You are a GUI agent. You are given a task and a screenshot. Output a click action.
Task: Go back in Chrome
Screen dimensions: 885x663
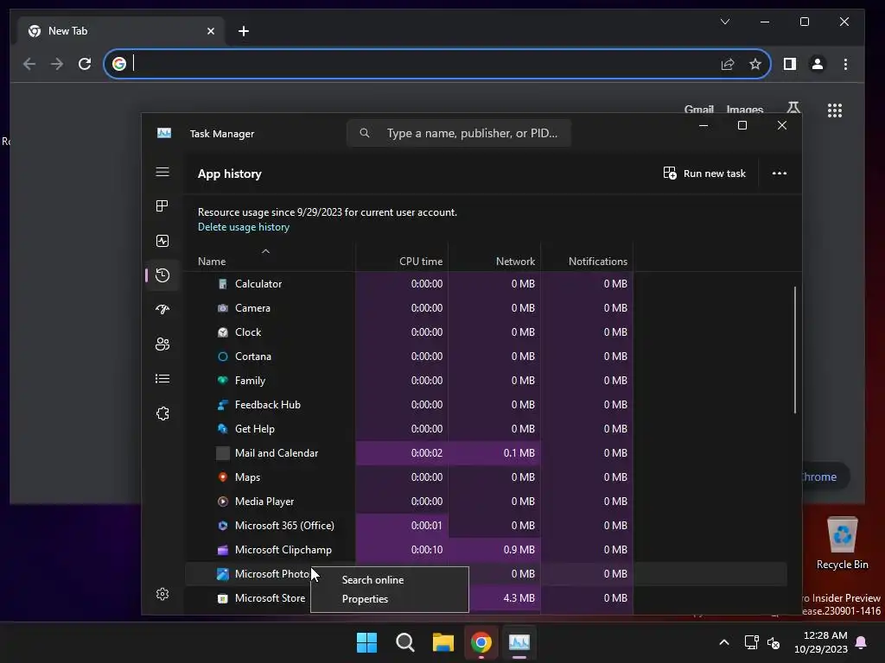tap(29, 64)
